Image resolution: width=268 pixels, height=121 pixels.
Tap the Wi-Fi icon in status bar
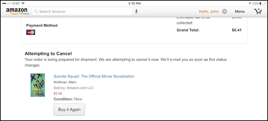click(23, 3)
